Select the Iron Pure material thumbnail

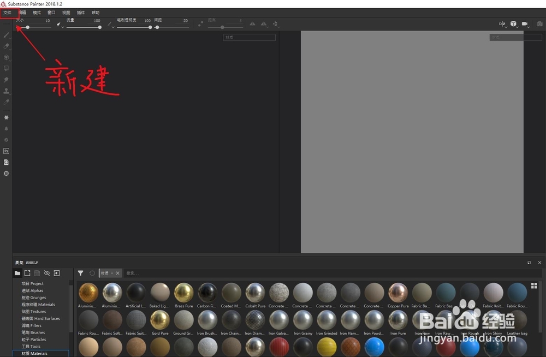[397, 319]
